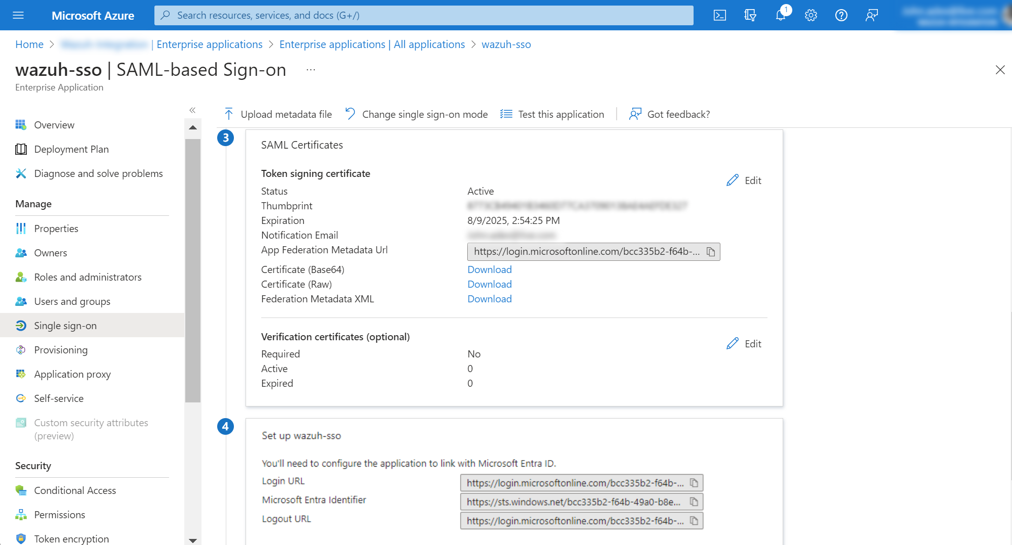The height and width of the screenshot is (545, 1012).
Task: Open the ellipsis more options next to title
Action: click(311, 70)
